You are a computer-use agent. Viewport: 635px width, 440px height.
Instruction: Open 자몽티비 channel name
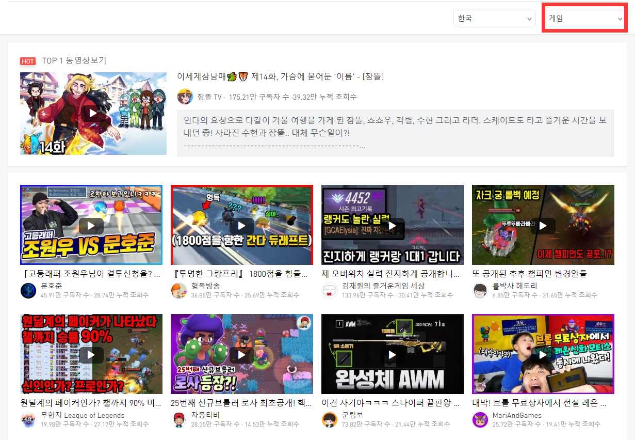coord(205,415)
